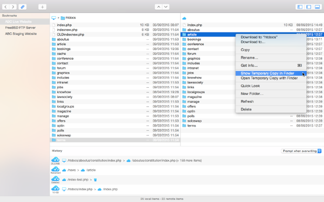324x202 pixels.
Task: Click the htdocs folder in local path
Action: pos(69,18)
